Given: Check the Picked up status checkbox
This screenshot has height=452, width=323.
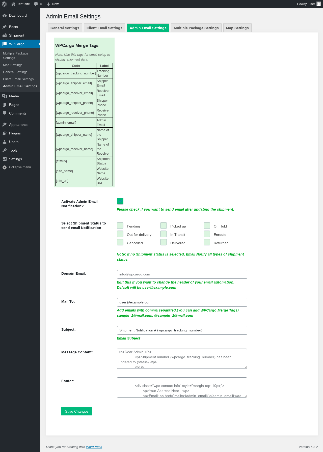Looking at the screenshot, I should pos(164,225).
